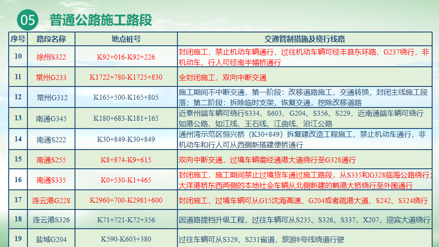Click text starting 因道路提档升级工程
439x247 pixels.
point(305,220)
